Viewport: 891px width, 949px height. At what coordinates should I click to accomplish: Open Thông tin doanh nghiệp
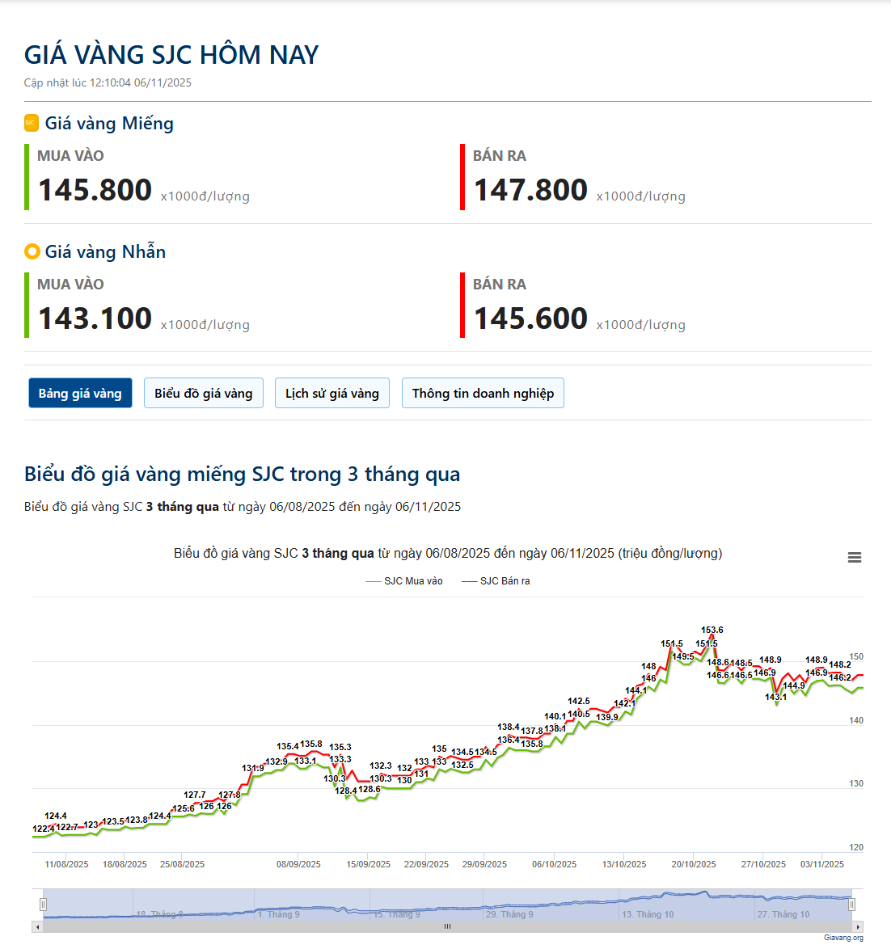tap(483, 394)
